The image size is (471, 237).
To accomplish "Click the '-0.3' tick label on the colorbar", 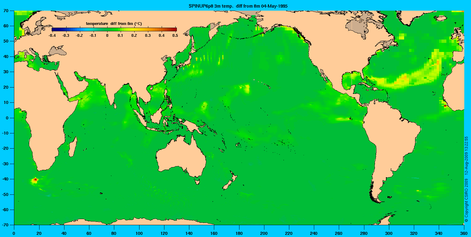I will point(66,36).
